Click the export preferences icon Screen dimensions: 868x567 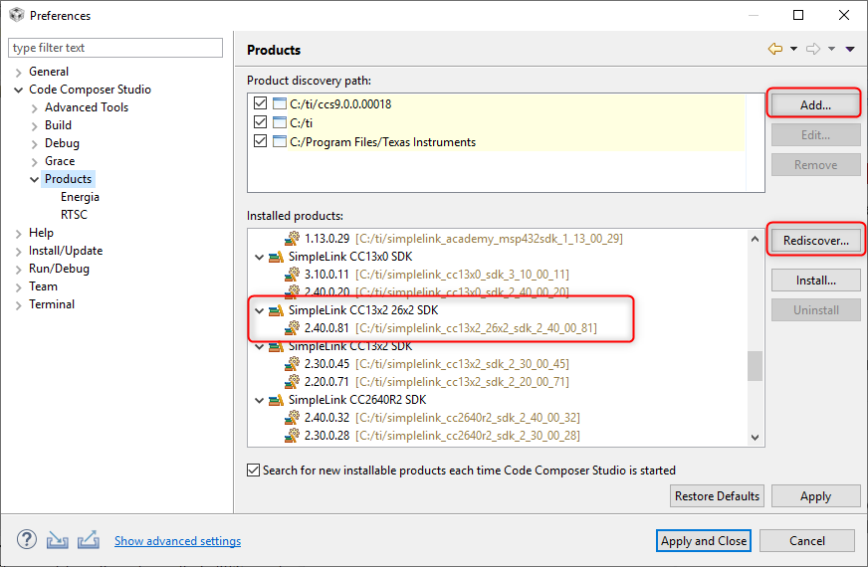[x=89, y=540]
